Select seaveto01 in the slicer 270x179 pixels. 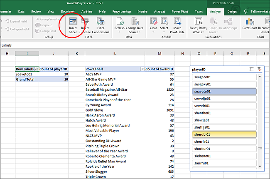[225, 91]
